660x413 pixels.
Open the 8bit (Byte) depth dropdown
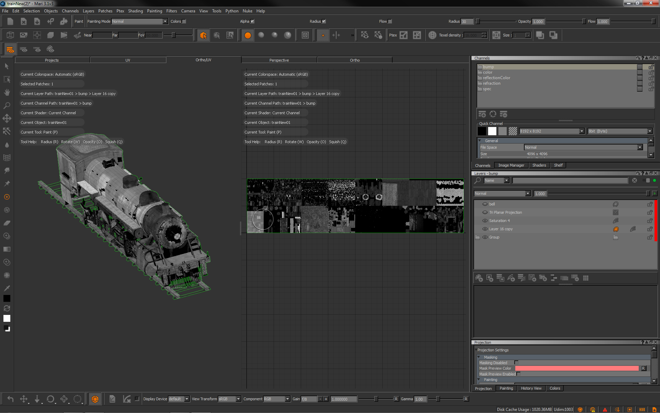pos(620,131)
